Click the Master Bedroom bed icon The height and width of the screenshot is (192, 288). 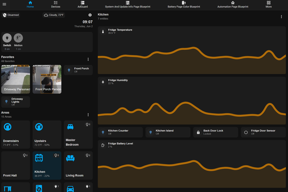click(x=70, y=127)
